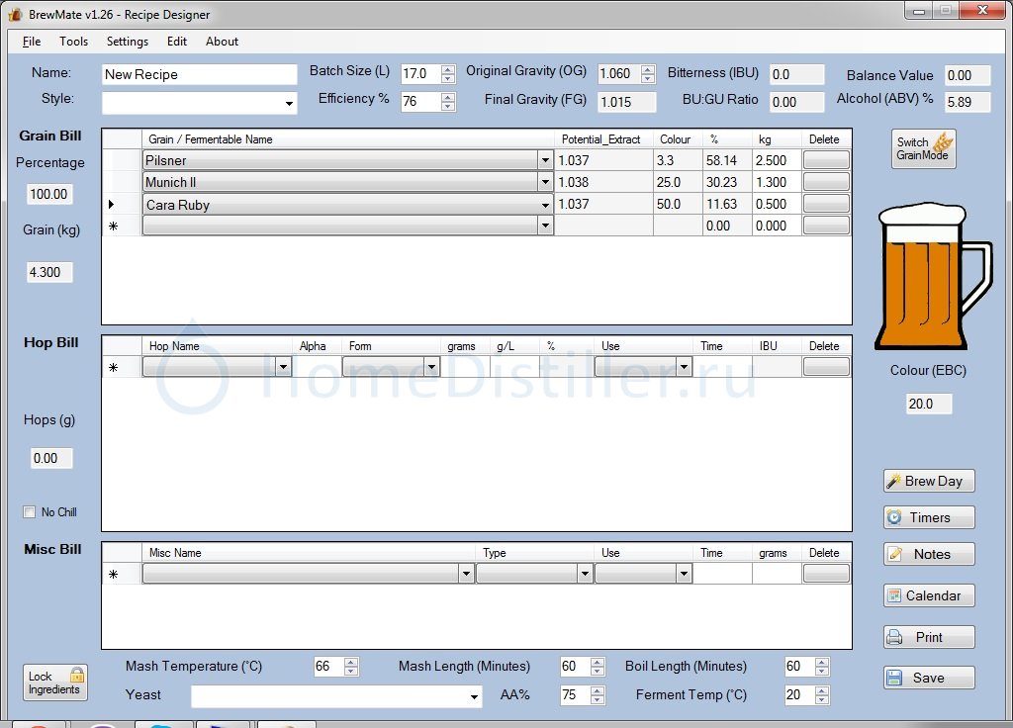Click the Pilsner kg value 2.500
Viewport: 1013px width, 728px height.
click(x=776, y=160)
